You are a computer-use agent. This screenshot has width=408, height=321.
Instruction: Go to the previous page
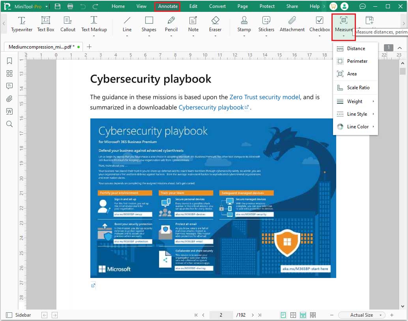click(203, 315)
